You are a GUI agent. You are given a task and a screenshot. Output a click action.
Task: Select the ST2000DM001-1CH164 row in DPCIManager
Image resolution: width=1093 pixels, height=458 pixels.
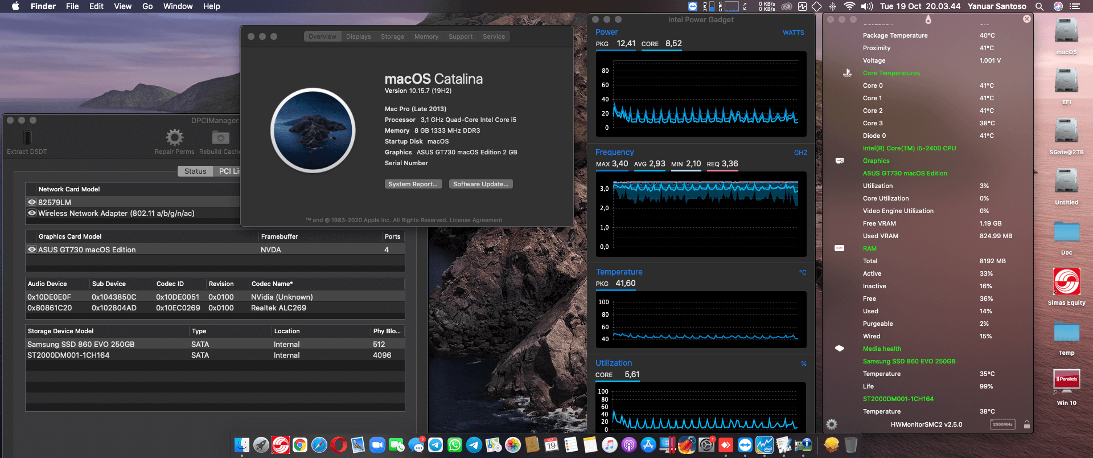(215, 355)
